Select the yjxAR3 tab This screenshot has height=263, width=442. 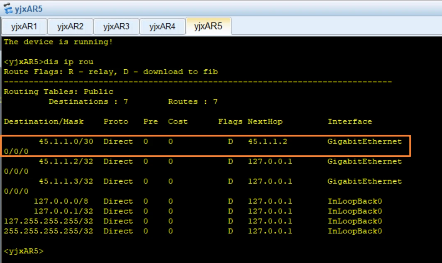[x=116, y=27]
